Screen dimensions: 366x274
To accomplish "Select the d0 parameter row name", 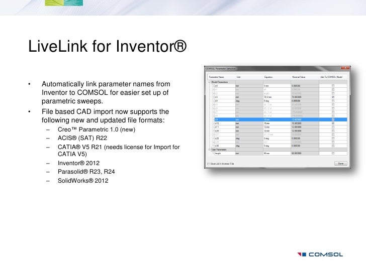I will [x=216, y=86].
